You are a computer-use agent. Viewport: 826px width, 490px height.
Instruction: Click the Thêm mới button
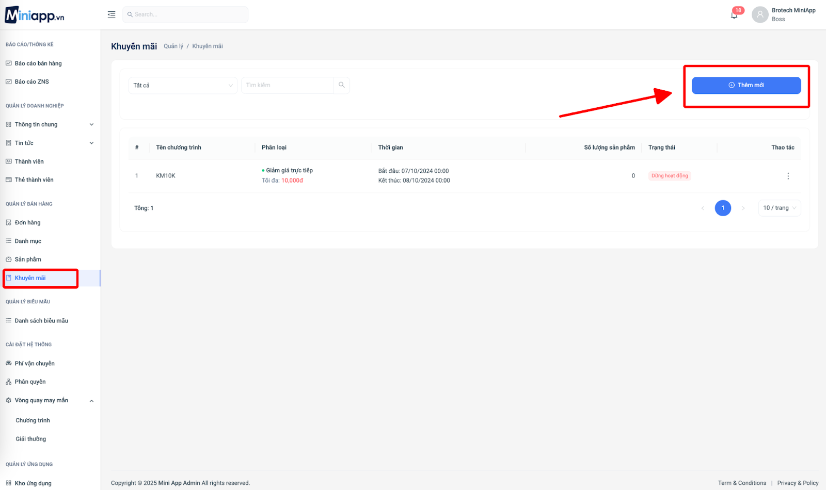(746, 85)
